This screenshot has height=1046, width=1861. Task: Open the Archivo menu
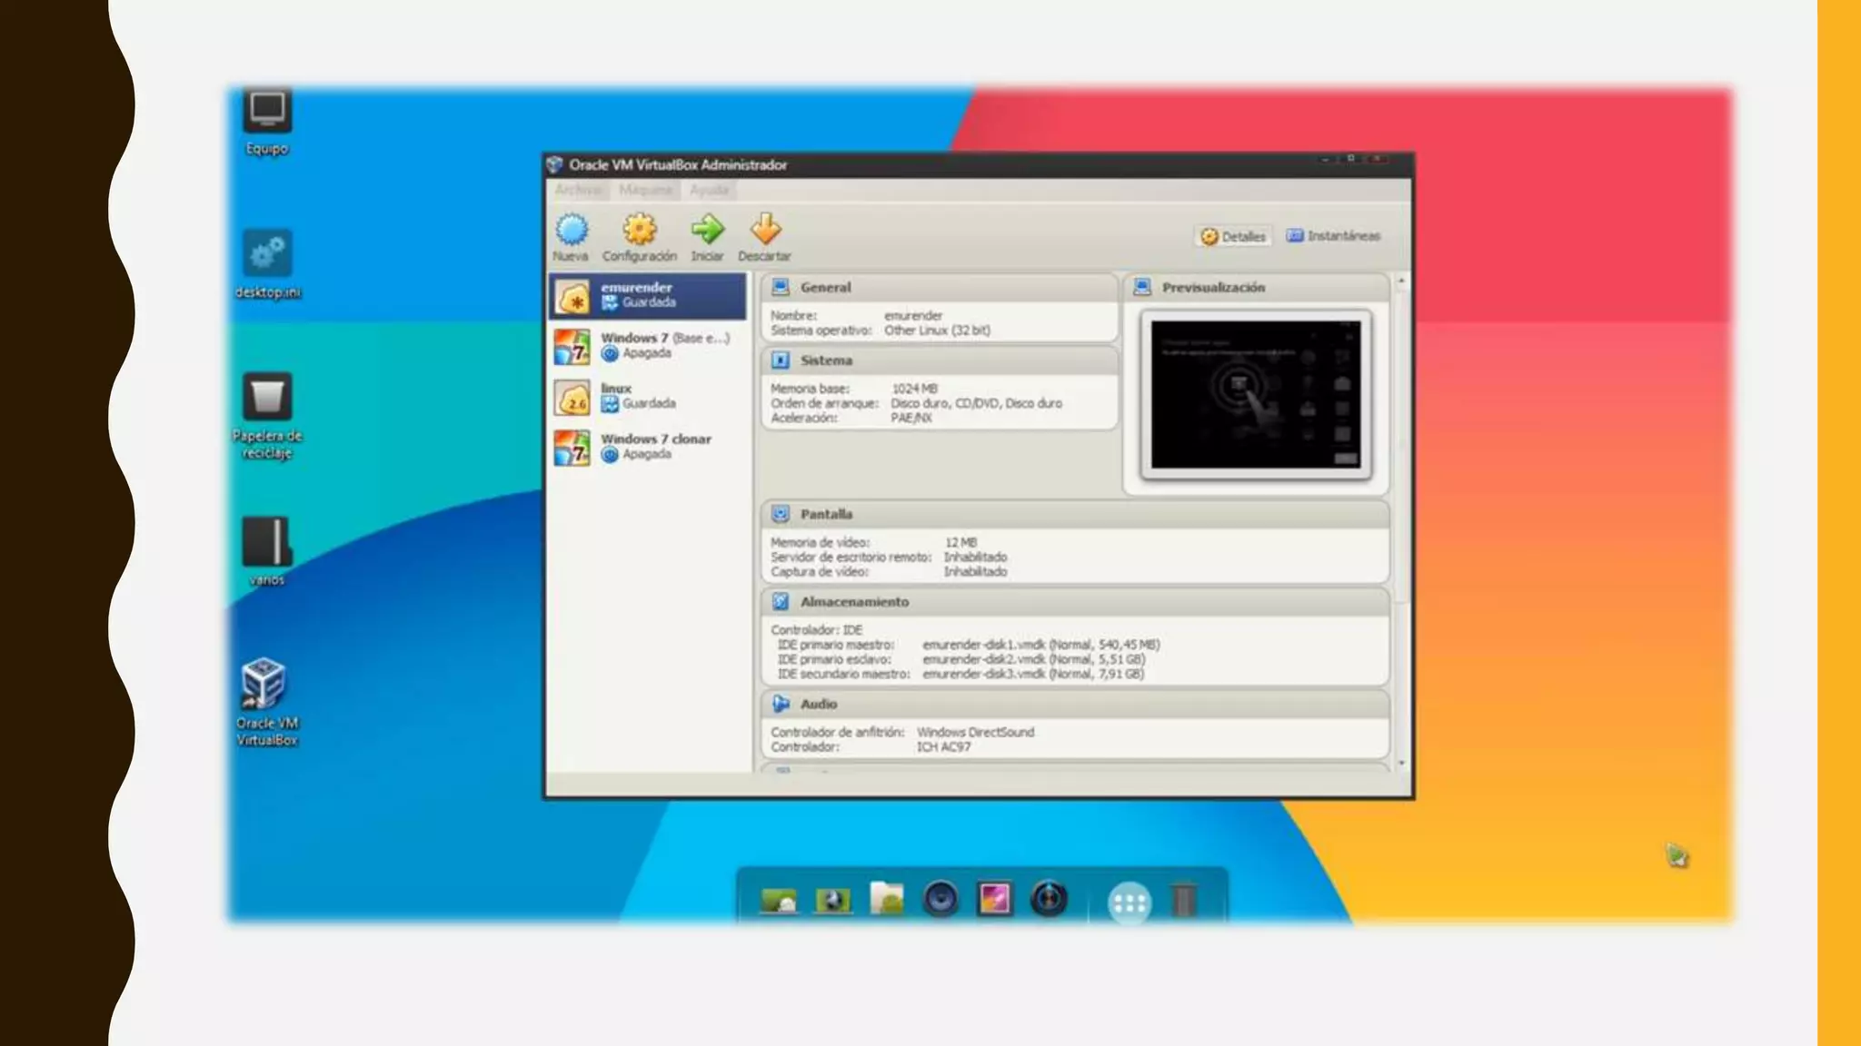(x=578, y=190)
